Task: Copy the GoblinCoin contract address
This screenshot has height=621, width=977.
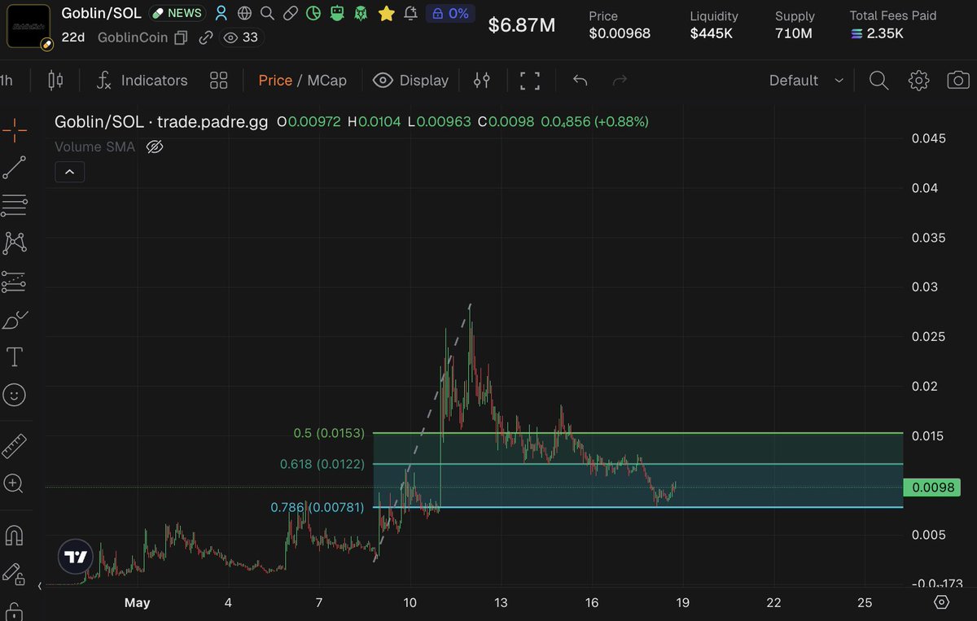Action: click(x=181, y=37)
